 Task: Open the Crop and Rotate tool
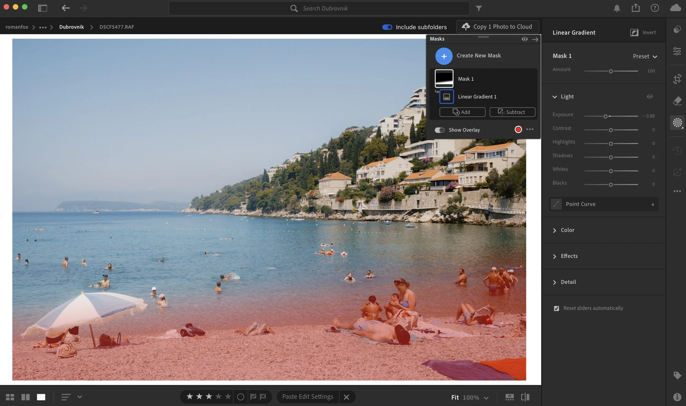(x=677, y=79)
